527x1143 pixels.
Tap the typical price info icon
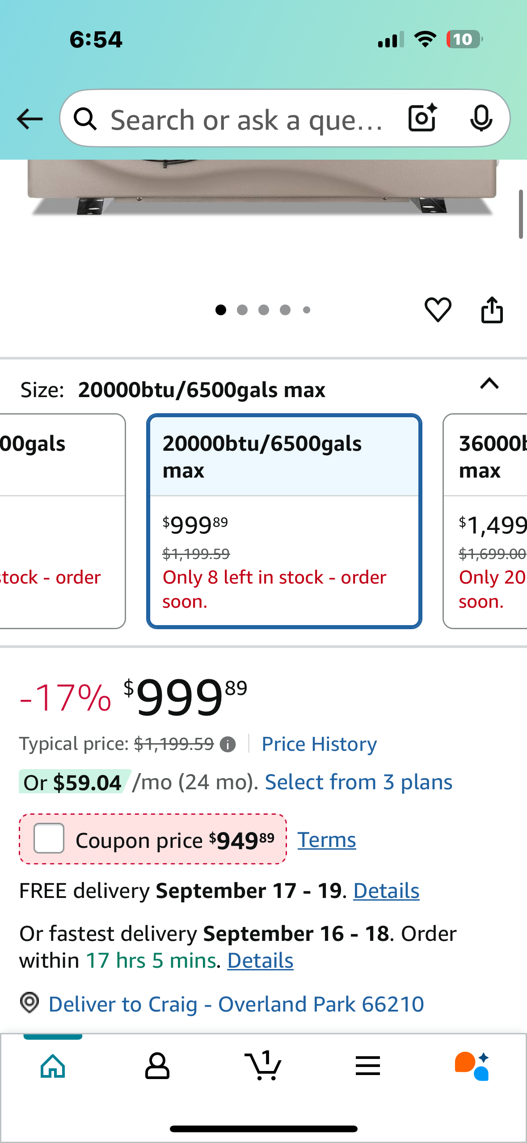[228, 744]
